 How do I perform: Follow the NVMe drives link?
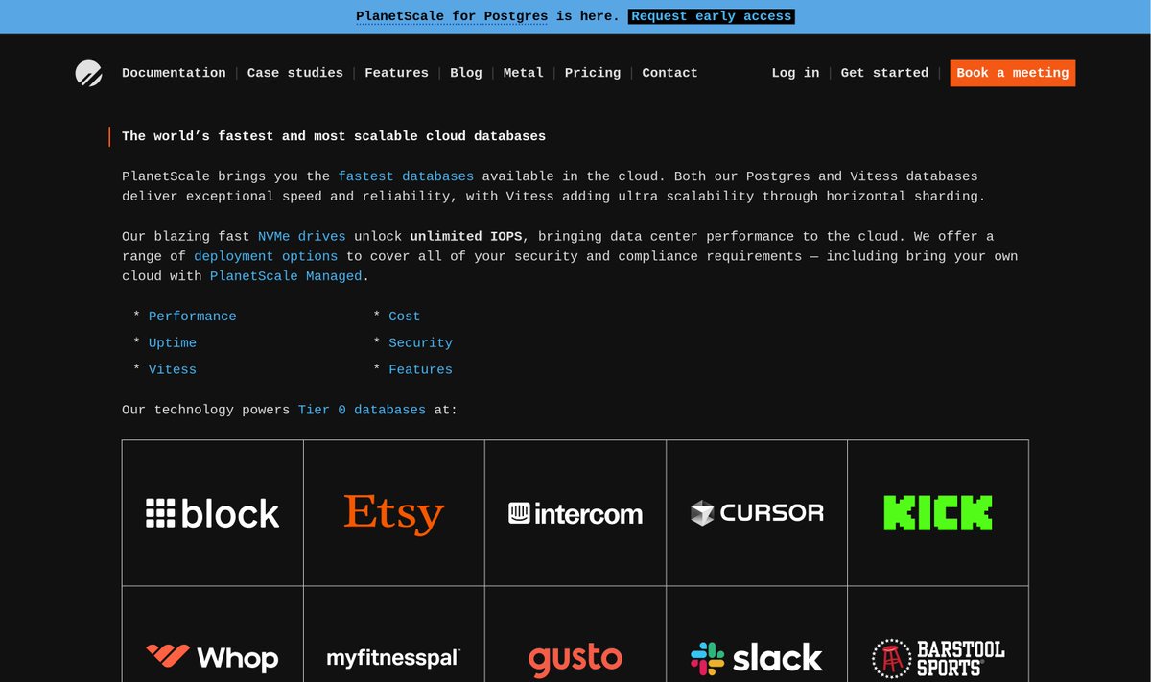coord(302,236)
